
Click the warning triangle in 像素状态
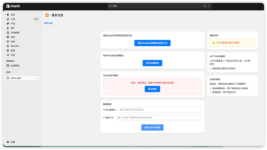click(x=214, y=43)
